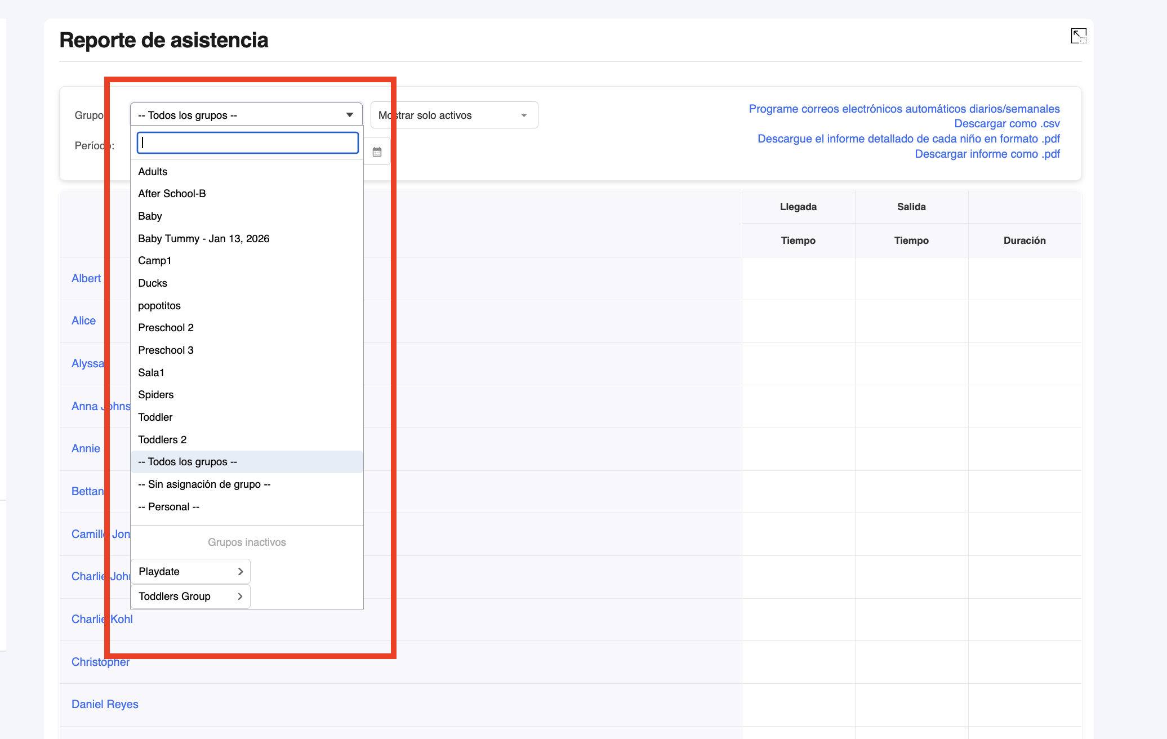This screenshot has width=1167, height=739.
Task: Open the calendar date picker icon
Action: click(x=377, y=152)
